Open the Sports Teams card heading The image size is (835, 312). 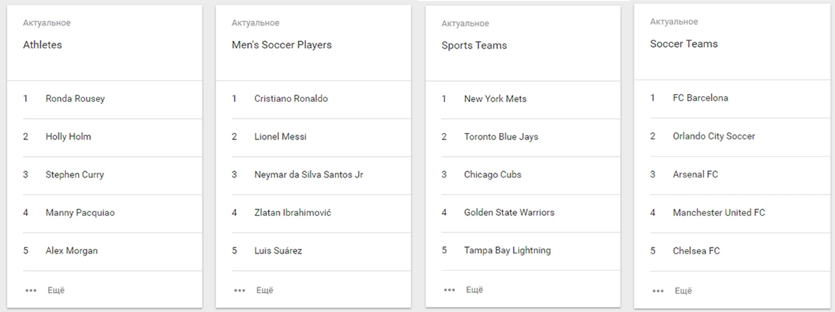pos(474,46)
